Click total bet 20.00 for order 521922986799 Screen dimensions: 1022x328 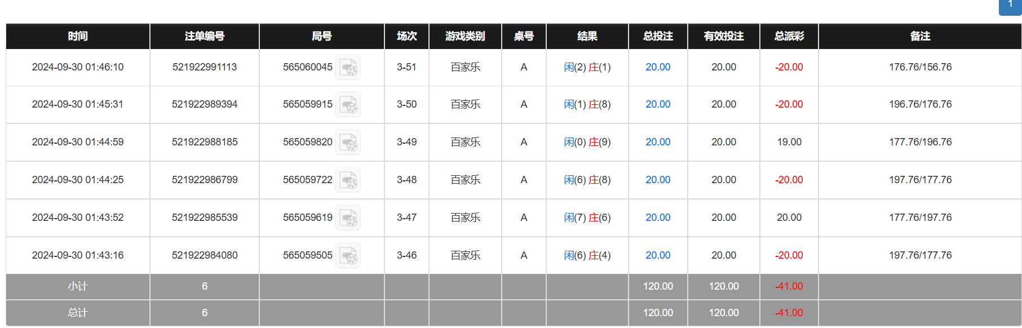coord(658,180)
